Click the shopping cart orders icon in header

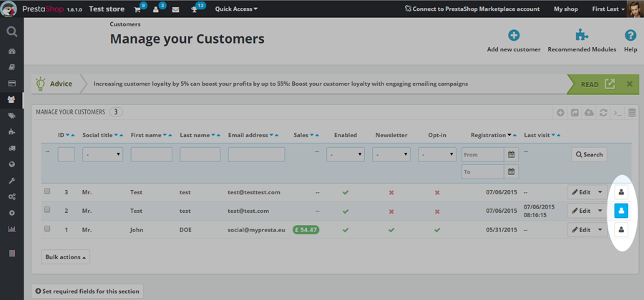[x=137, y=9]
